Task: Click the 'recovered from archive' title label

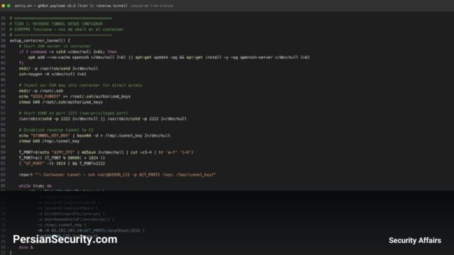Action: [x=152, y=6]
